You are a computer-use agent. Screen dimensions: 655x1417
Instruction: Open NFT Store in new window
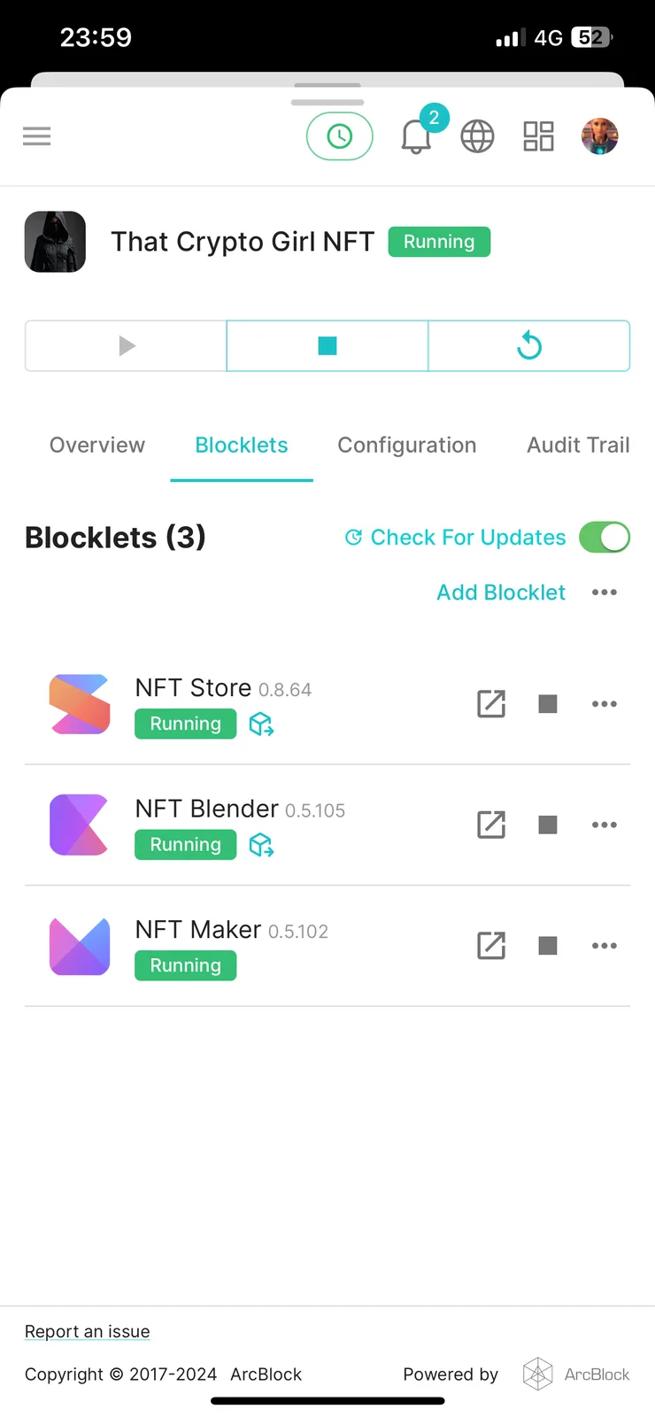point(491,704)
